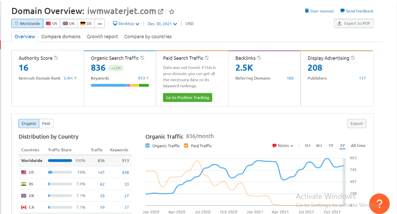The width and height of the screenshot is (397, 214).
Task: Click the Keywords column header in country table
Action: [119, 150]
